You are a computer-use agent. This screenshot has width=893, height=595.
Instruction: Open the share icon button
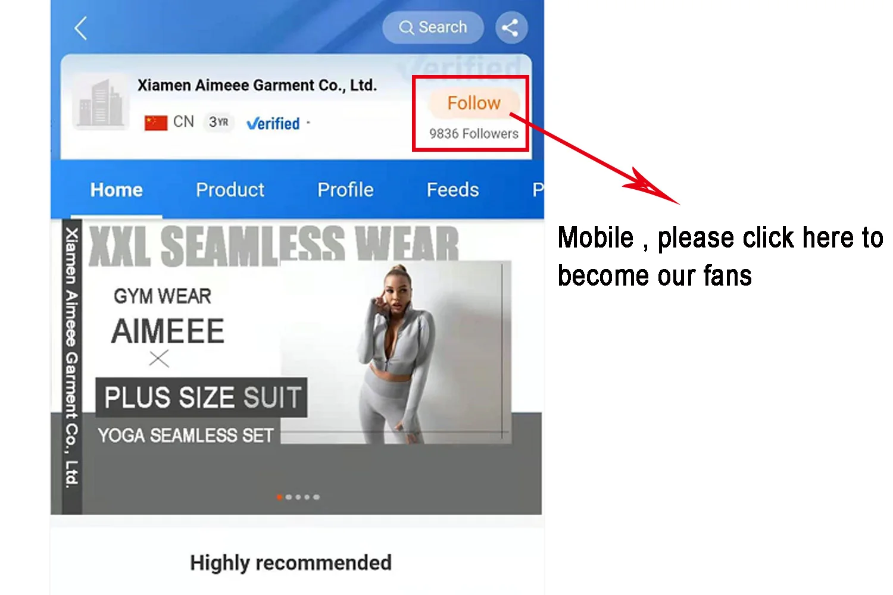(511, 27)
